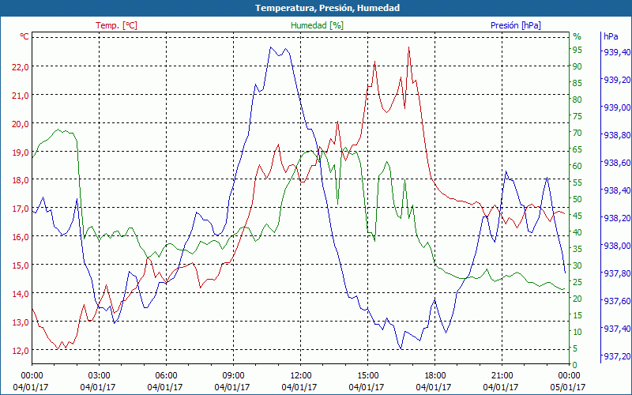Select the blue 'Presión [hPa]' legend label
632x395 pixels.
point(516,25)
